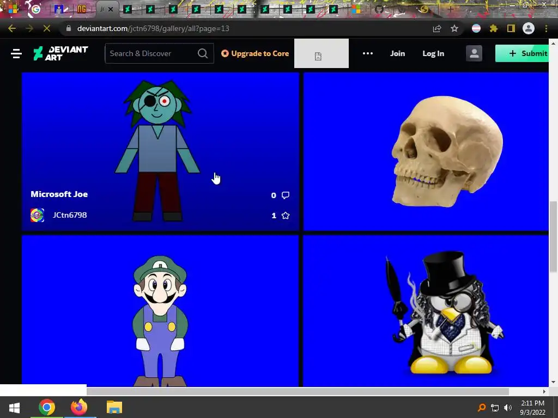Viewport: 558px width, 418px height.
Task: Open File Explorer from the taskbar
Action: pyautogui.click(x=114, y=407)
